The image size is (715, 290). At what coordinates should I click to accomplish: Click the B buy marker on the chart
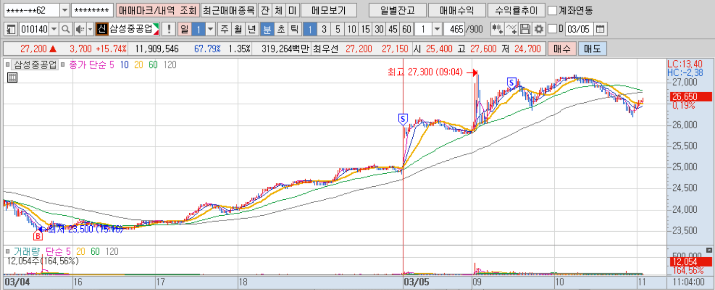(38, 236)
